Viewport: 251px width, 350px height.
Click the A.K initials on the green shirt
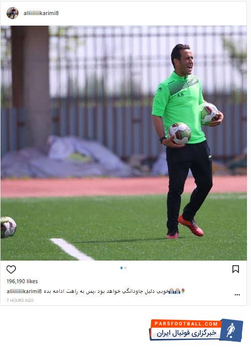point(181,95)
